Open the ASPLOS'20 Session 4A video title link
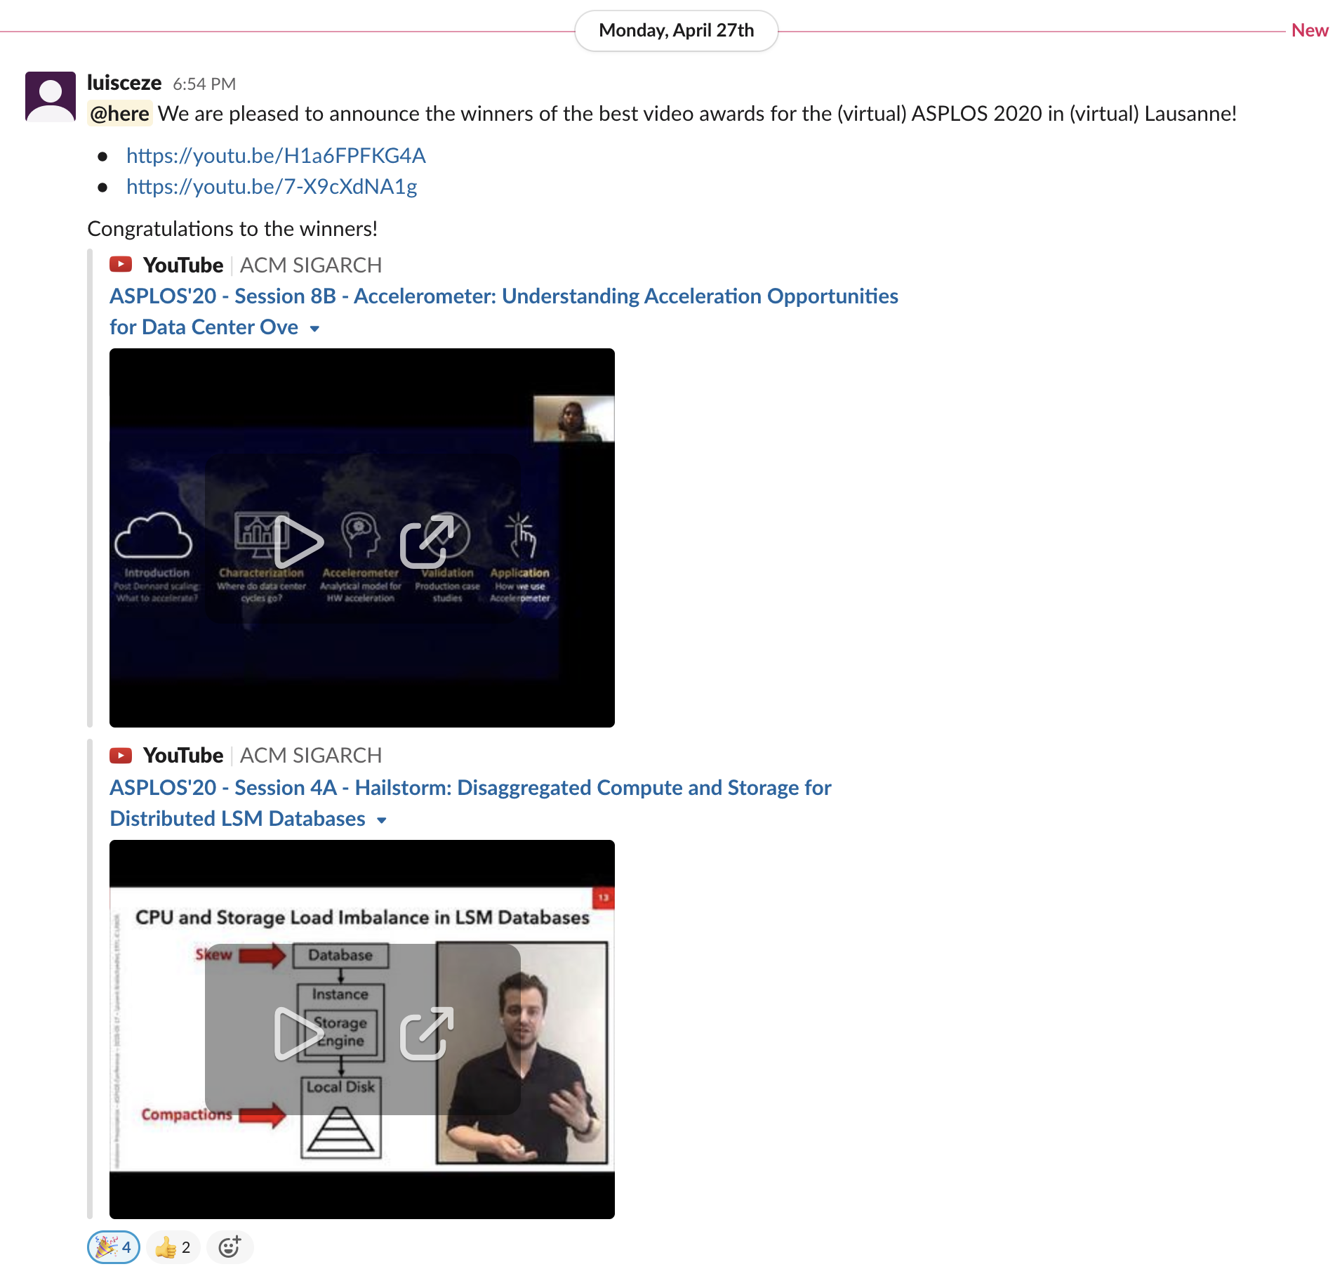1335x1276 pixels. pyautogui.click(x=470, y=787)
